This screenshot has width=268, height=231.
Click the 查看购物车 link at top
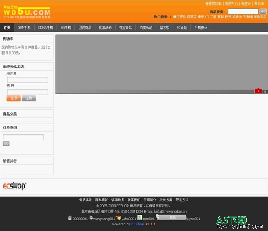(213, 4)
